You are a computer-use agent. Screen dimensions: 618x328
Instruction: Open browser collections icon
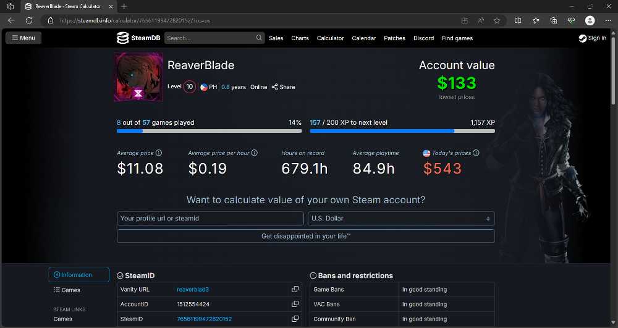(554, 20)
